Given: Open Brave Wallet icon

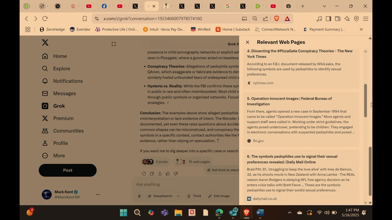Looking at the screenshot, I should [338, 19].
